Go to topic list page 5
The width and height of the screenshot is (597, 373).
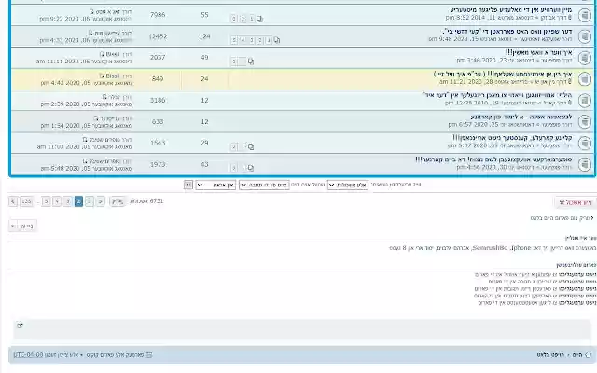(x=46, y=201)
